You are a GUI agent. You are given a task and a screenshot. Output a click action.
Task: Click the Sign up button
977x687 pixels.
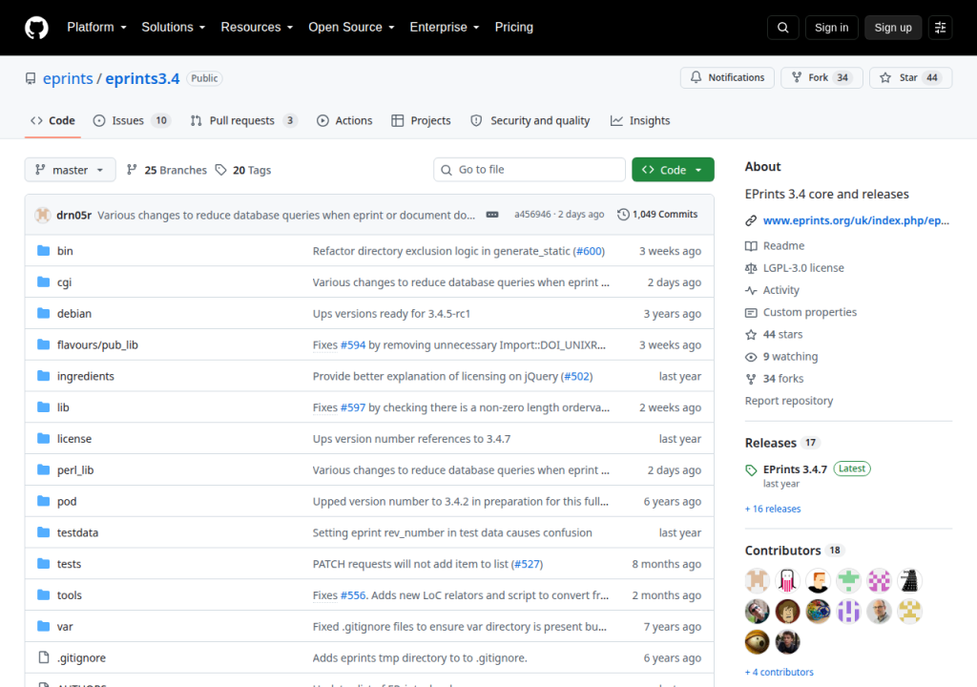pyautogui.click(x=892, y=28)
